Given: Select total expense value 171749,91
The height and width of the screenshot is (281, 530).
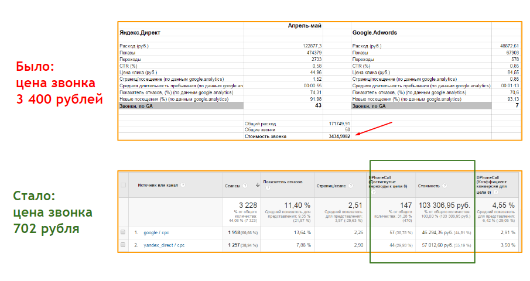Looking at the screenshot, I should pos(339,124).
